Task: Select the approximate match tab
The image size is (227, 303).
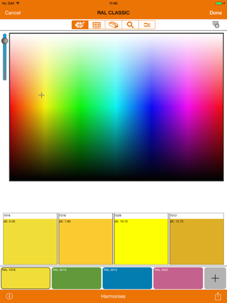Action: pos(147,25)
